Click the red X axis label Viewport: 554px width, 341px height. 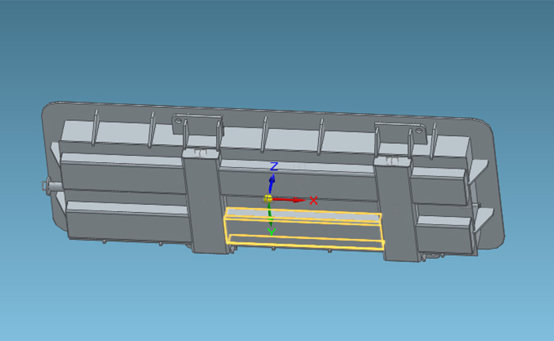[313, 200]
